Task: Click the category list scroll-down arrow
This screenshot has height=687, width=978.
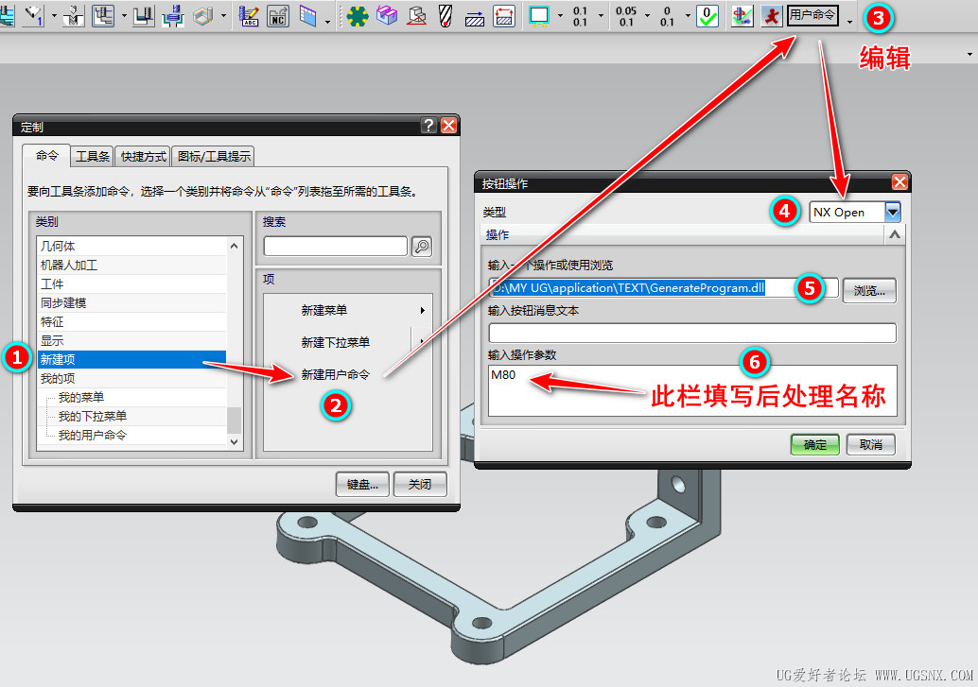Action: 235,441
